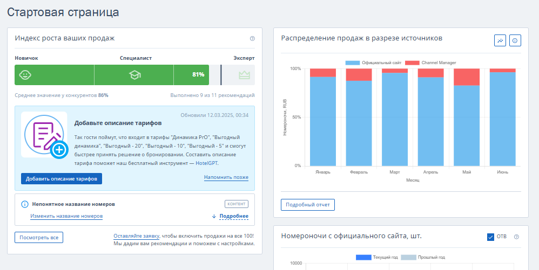This screenshot has width=539, height=270.
Task: Toggle 'Официальный сайт' blue legend swatch
Action: pyautogui.click(x=352, y=63)
